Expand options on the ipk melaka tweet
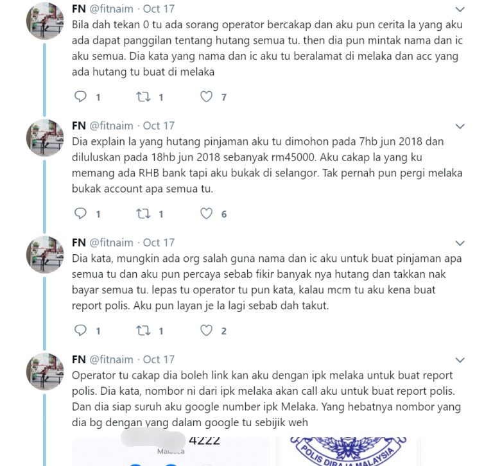This screenshot has width=493, height=466. point(460,360)
